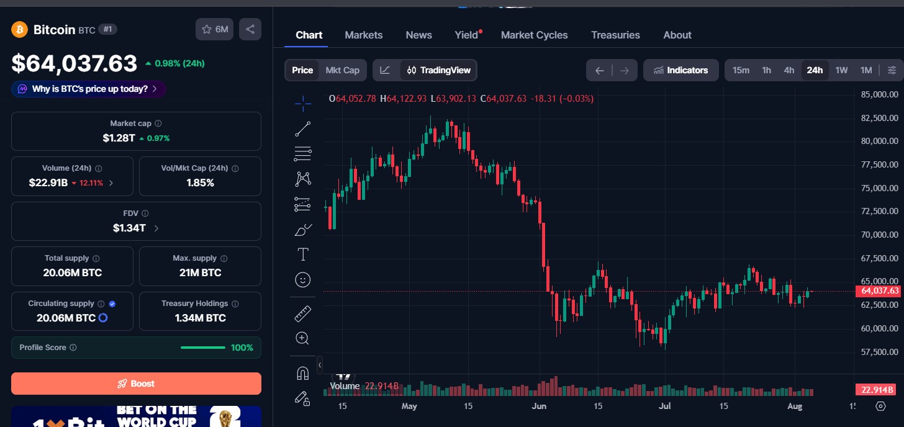Click the Volume (24h) info icon

[x=99, y=168]
